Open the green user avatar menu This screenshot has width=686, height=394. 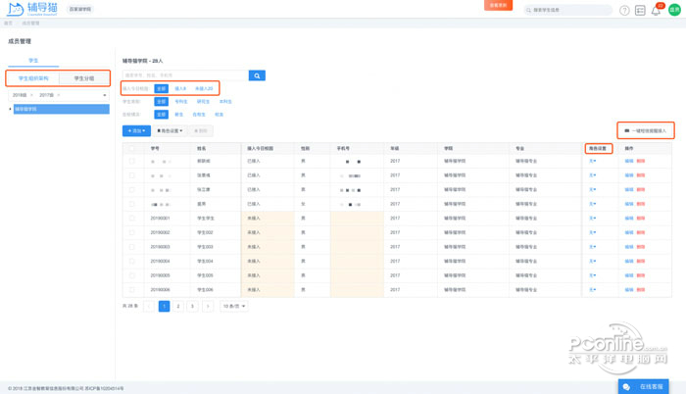[674, 10]
